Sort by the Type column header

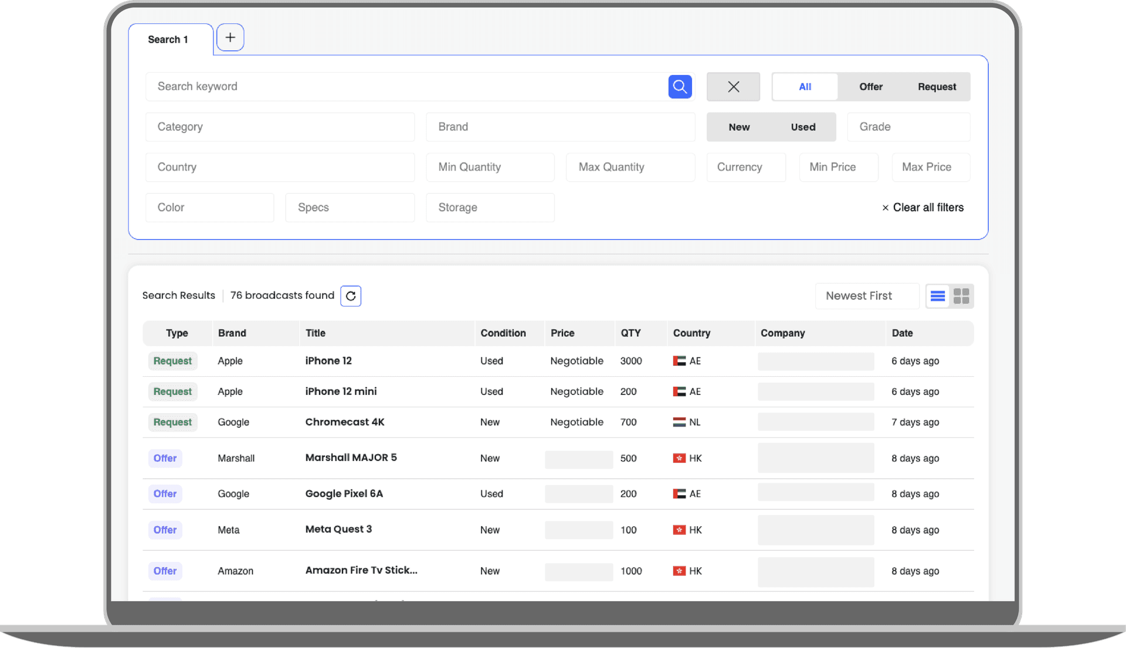click(x=177, y=333)
